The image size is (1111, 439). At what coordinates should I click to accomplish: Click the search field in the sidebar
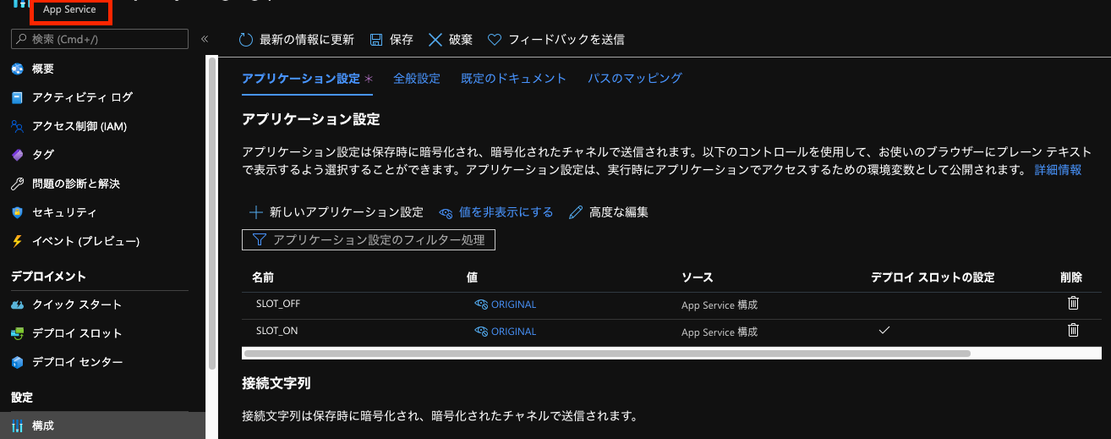pos(100,39)
